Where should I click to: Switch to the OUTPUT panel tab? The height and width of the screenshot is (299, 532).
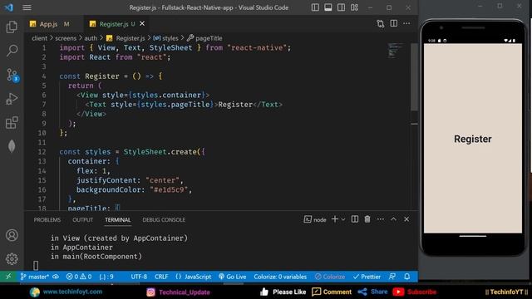coord(83,219)
